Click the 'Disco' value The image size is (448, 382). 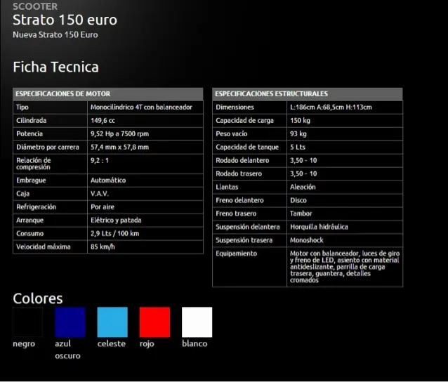[298, 200]
